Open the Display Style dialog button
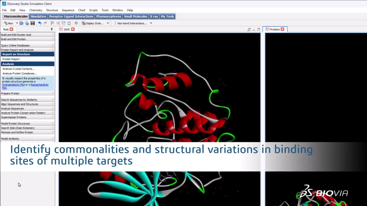The height and width of the screenshot is (206, 367). coord(93,23)
